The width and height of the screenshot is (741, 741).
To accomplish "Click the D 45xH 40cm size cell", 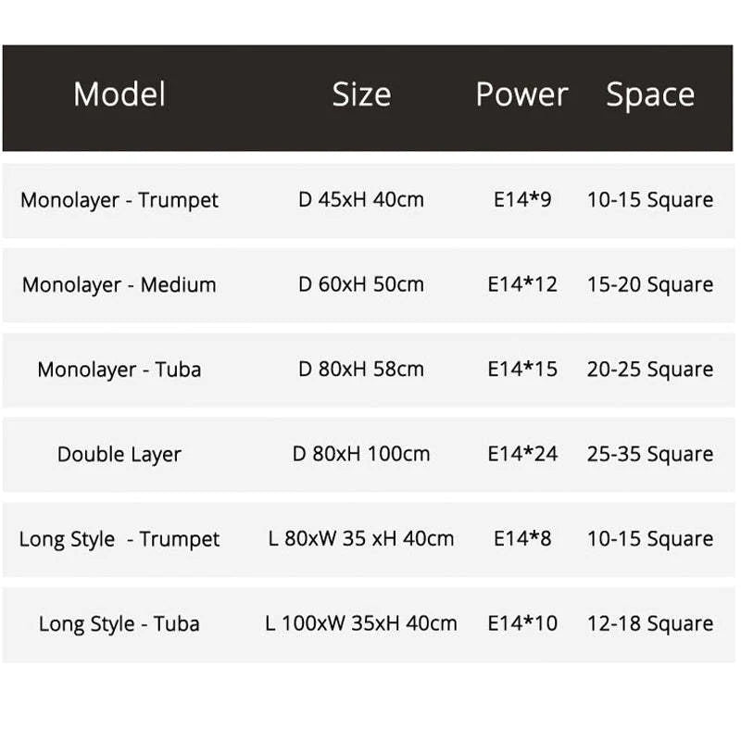I will tap(361, 200).
